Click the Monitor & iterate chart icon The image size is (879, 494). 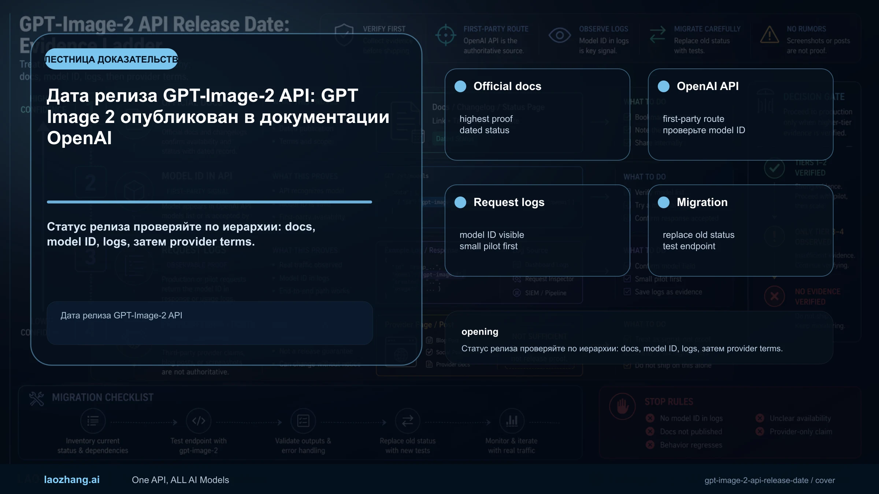tap(512, 421)
